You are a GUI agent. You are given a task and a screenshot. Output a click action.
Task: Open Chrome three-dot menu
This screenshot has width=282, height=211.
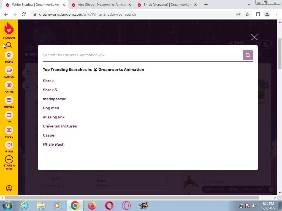click(276, 14)
